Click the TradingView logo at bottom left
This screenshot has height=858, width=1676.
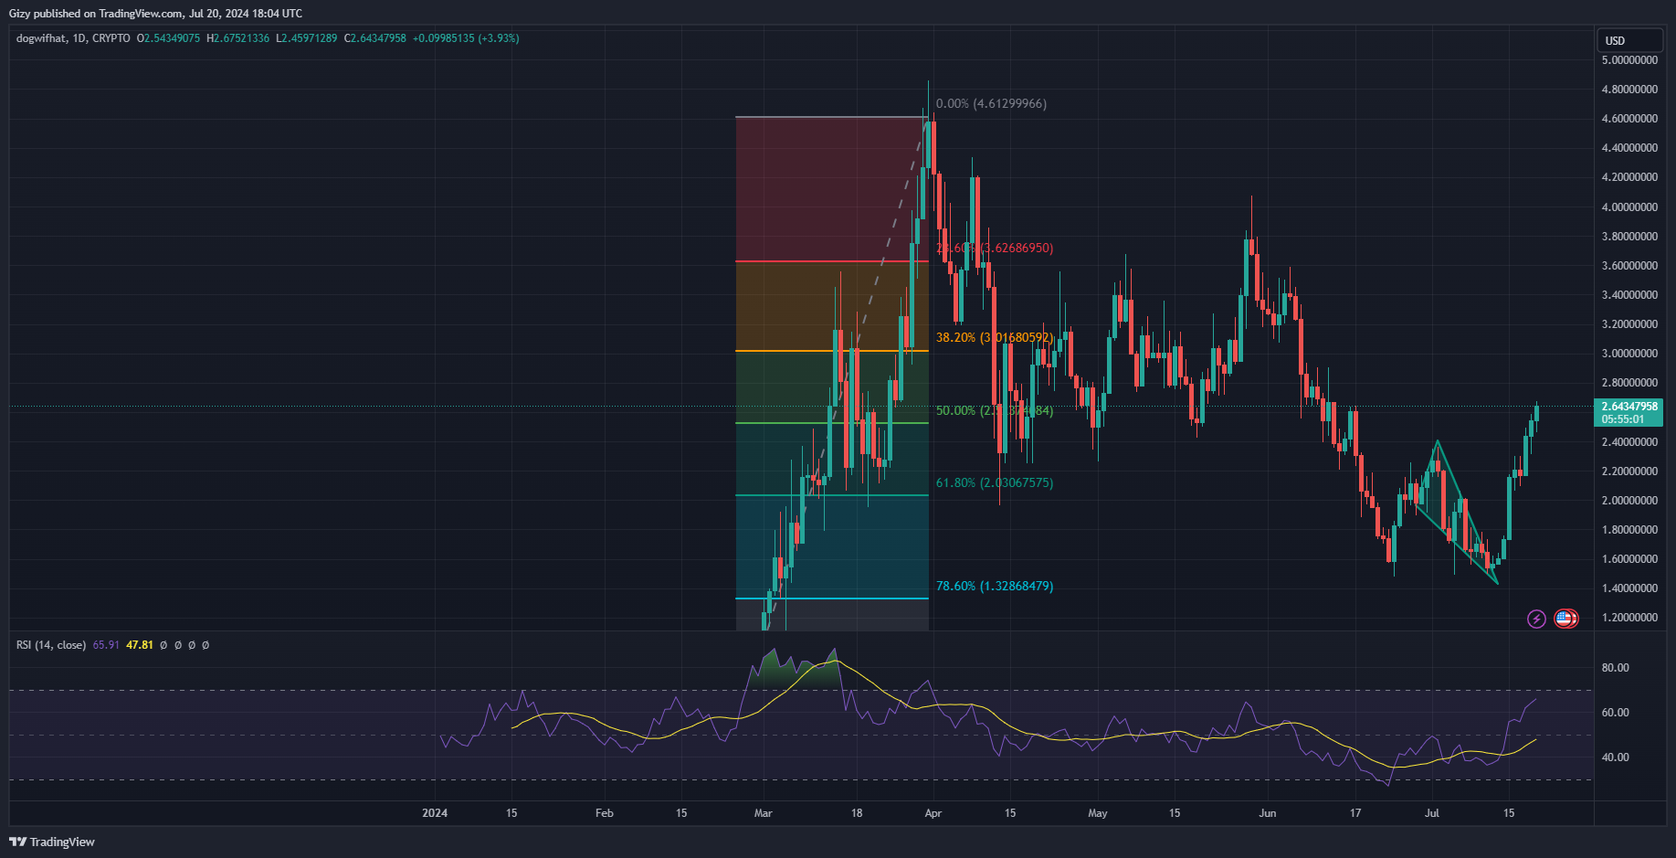tap(52, 842)
